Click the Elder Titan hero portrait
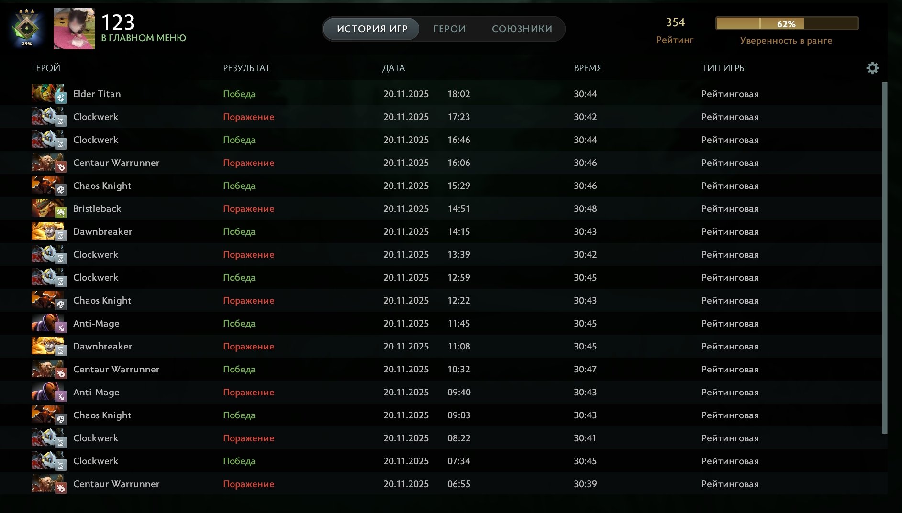Viewport: 902px width, 513px height. pyautogui.click(x=48, y=94)
